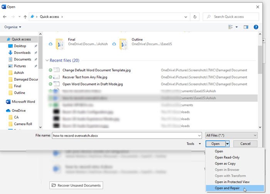Select Quick access in the sidebar
Image resolution: width=270 pixels, height=194 pixels.
[x=19, y=39]
